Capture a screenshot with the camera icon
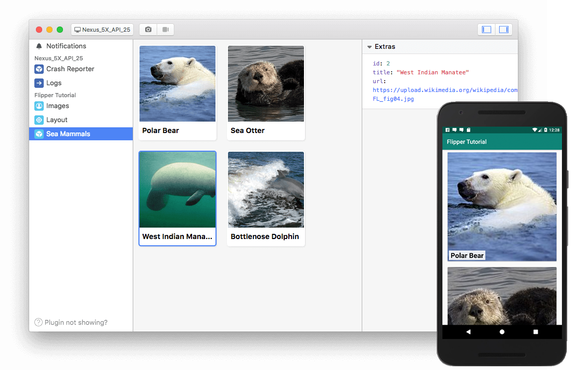572x370 pixels. pyautogui.click(x=148, y=29)
